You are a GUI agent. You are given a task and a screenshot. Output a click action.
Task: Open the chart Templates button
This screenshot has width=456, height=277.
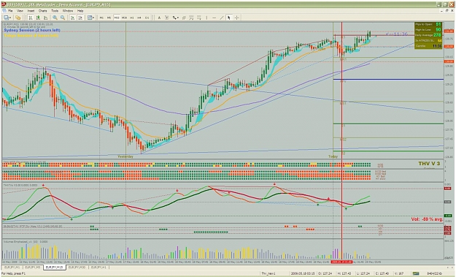point(90,18)
